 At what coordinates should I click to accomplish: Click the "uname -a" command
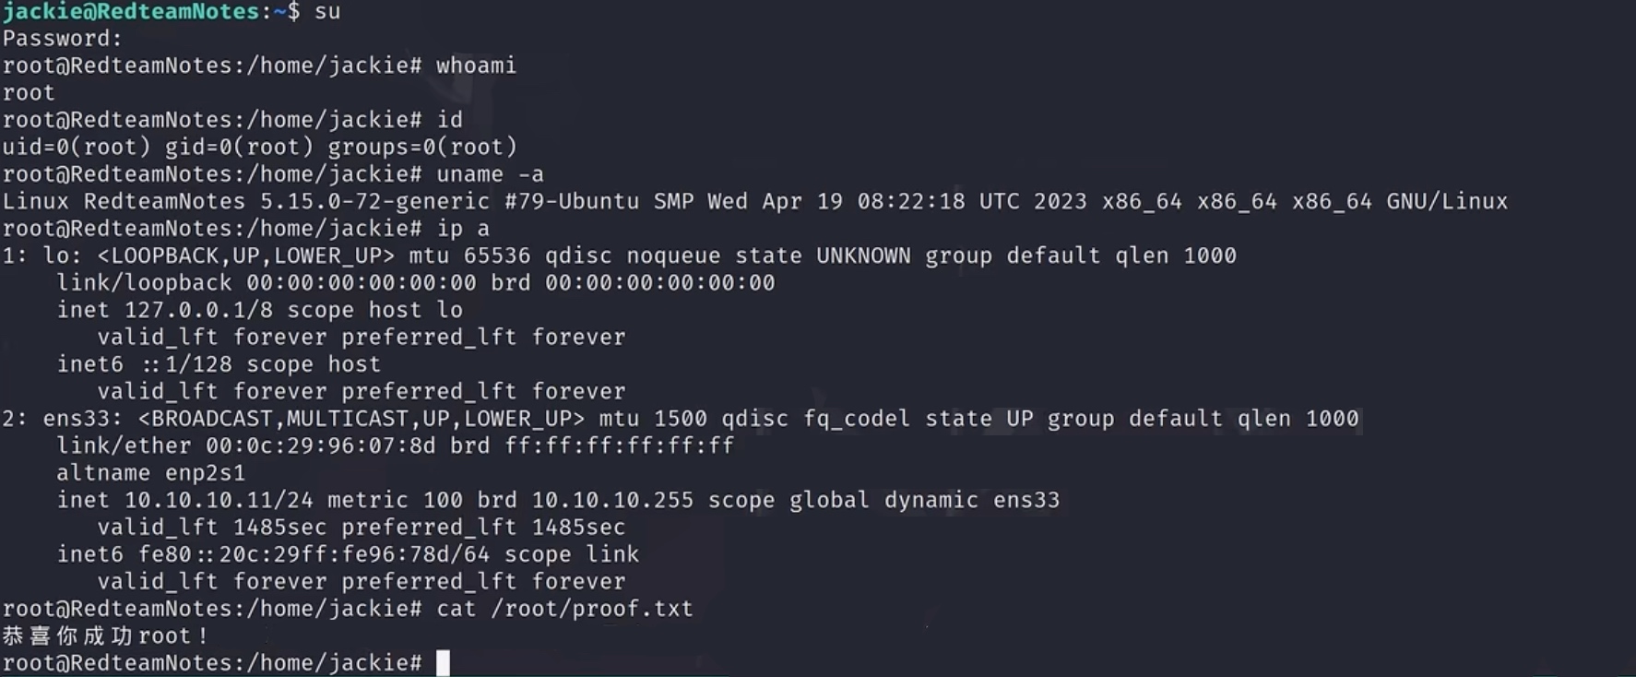click(x=490, y=174)
